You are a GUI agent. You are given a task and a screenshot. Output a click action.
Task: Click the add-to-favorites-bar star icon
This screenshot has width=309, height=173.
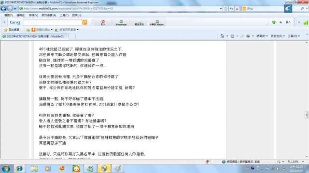coord(28,30)
